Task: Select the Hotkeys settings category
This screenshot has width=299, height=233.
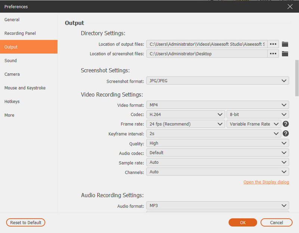Action: pos(12,101)
